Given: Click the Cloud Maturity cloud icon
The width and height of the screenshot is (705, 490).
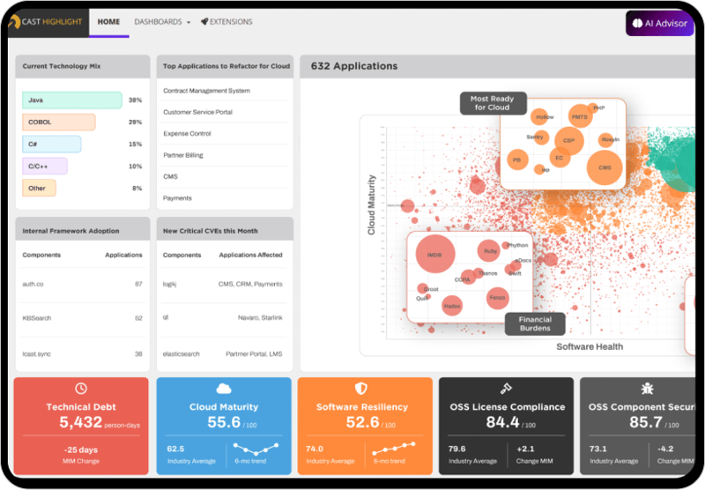Looking at the screenshot, I should [224, 389].
